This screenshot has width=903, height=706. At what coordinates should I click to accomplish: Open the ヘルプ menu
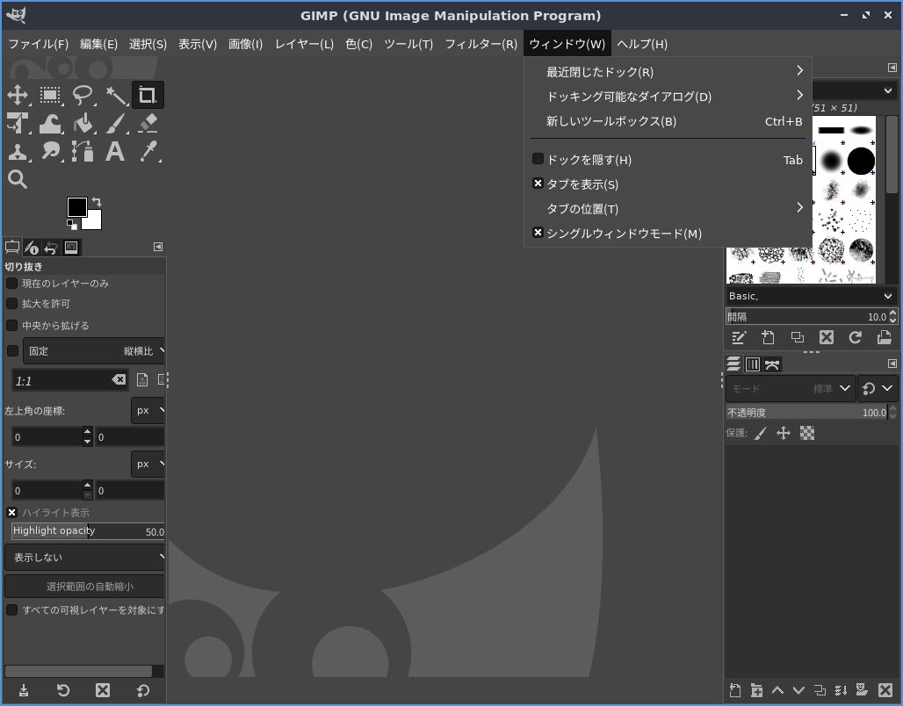642,44
